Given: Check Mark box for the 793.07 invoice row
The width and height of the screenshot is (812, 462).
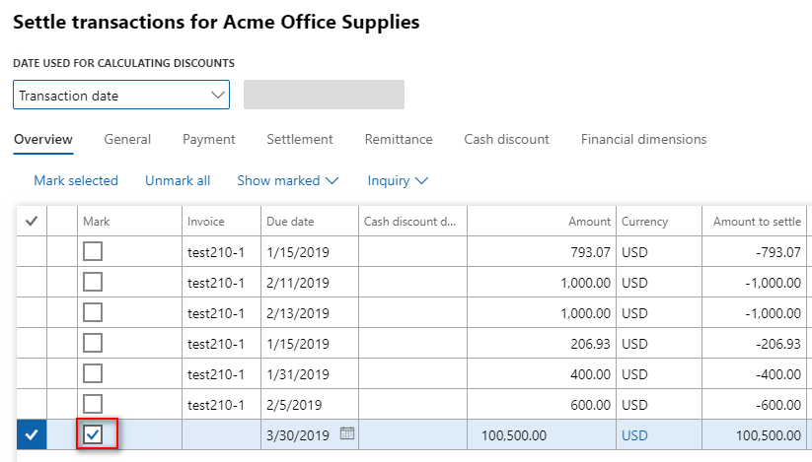Looking at the screenshot, I should click(93, 252).
